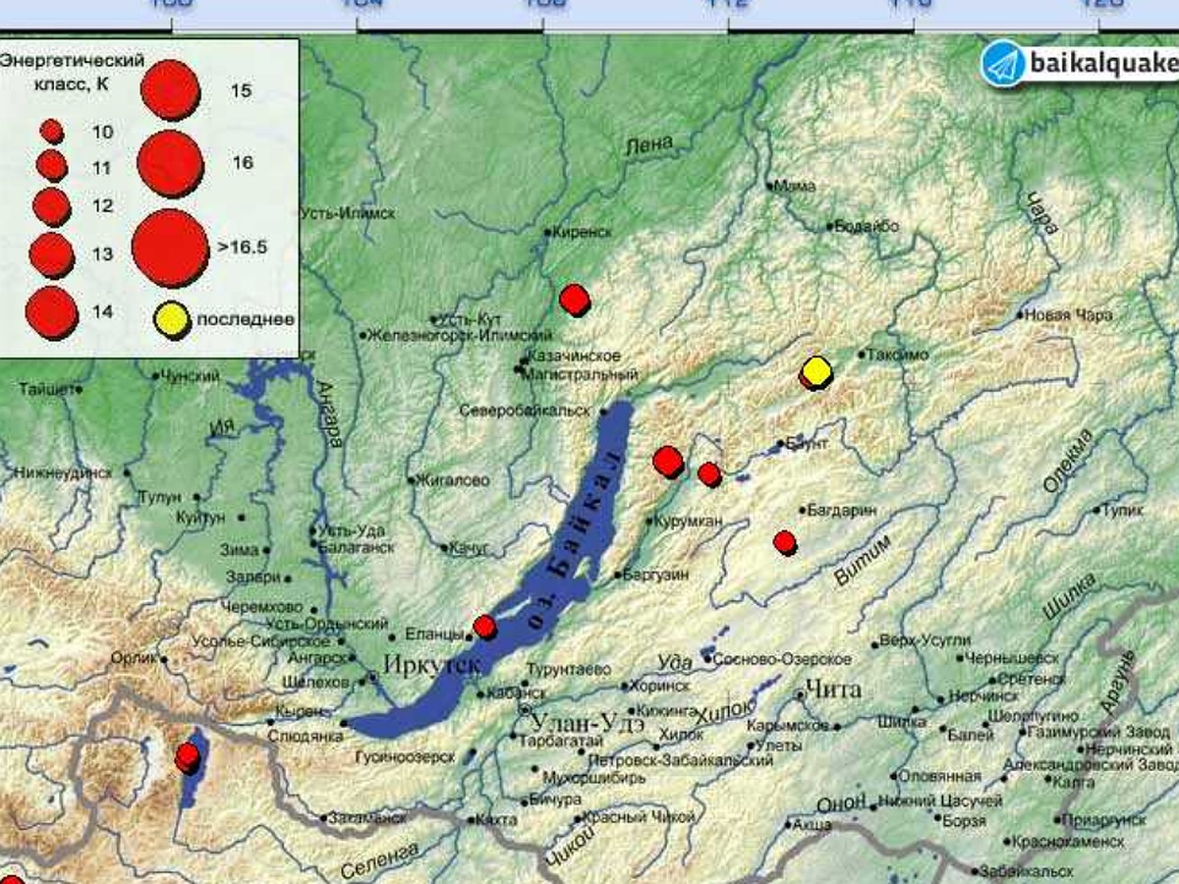Click the red earthquake marker southwest of Багдарин

(x=784, y=542)
